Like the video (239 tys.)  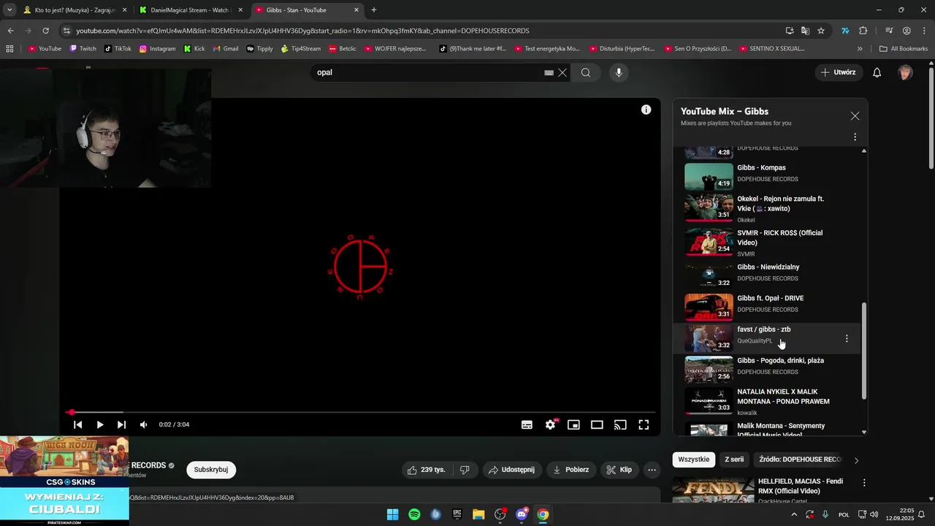click(427, 470)
